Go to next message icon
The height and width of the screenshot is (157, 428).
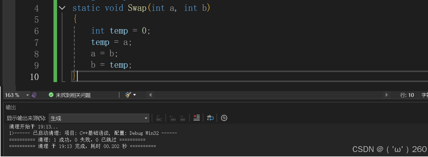[x=182, y=118]
